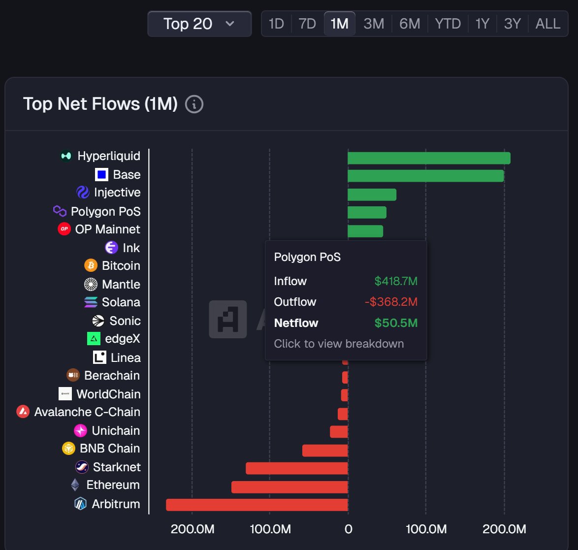The width and height of the screenshot is (578, 550).
Task: Click the Unichain pink logo icon
Action: pos(81,431)
